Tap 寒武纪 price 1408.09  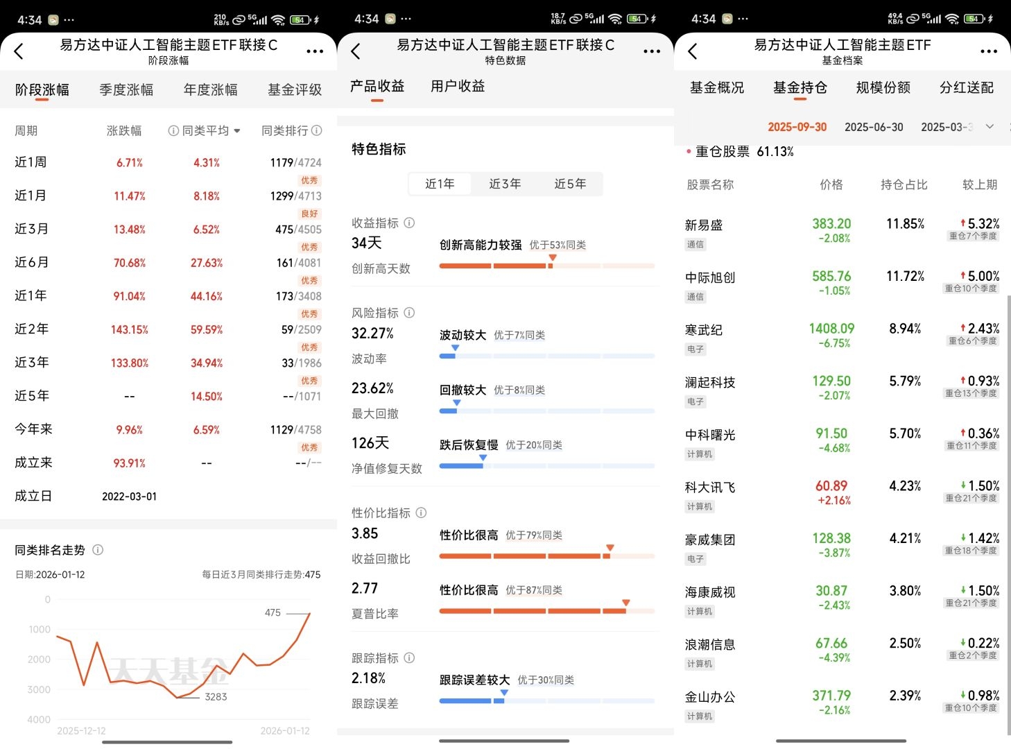tap(831, 329)
